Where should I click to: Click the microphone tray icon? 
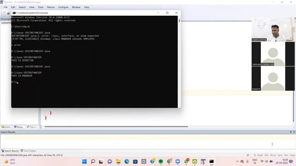[247, 161]
